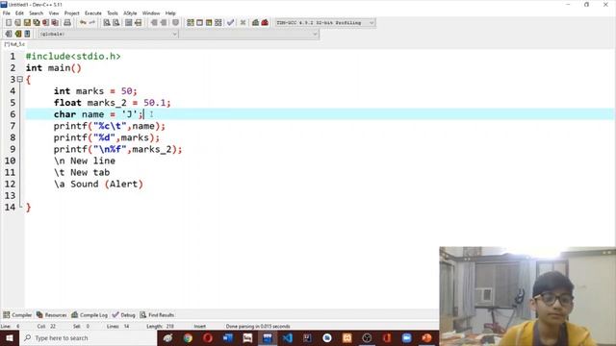Open the Find toolbar icon
Image resolution: width=616 pixels, height=346 pixels.
click(107, 23)
